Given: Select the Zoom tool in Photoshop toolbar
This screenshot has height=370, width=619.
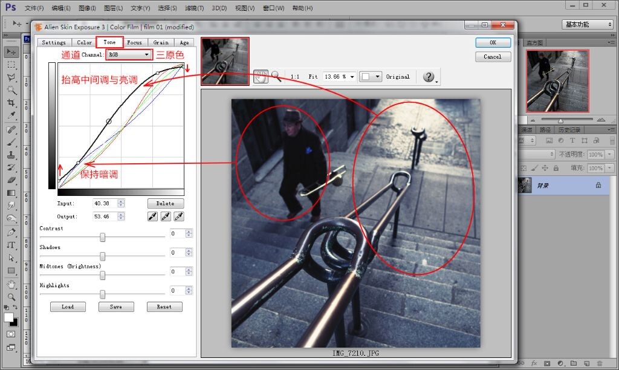Looking at the screenshot, I should (11, 297).
